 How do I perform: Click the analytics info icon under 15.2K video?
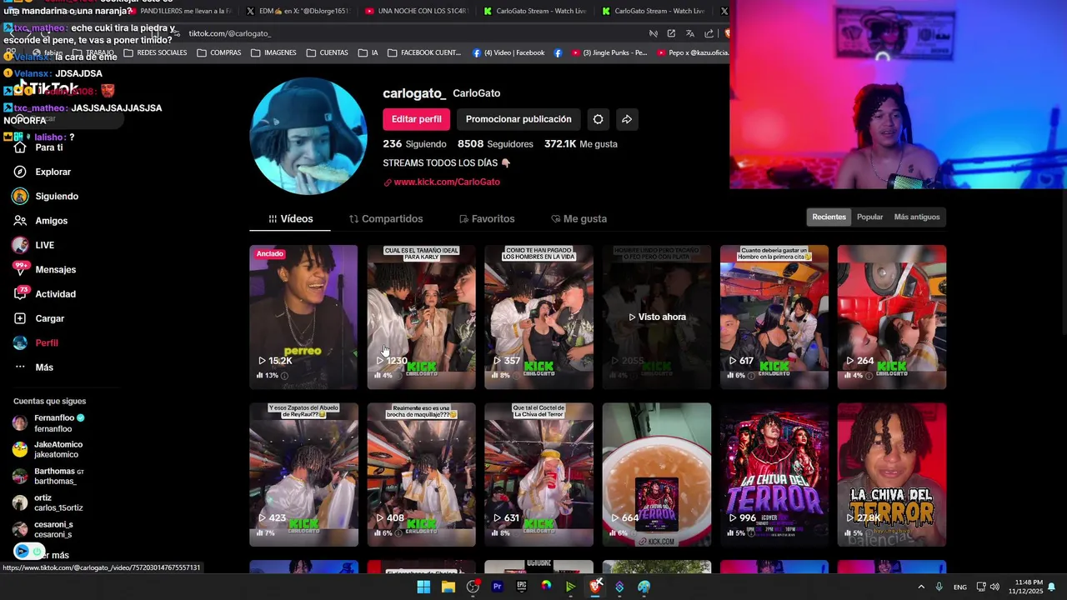(x=284, y=376)
